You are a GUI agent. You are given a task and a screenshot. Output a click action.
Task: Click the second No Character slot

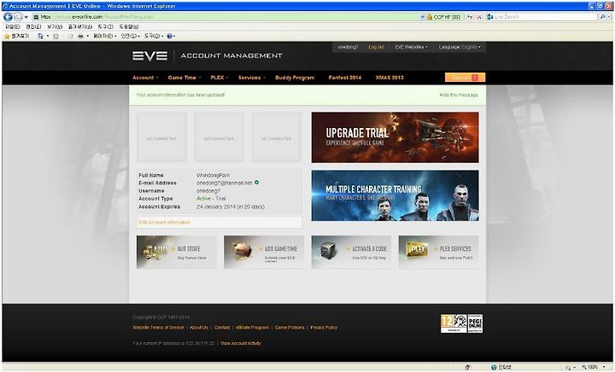[x=219, y=137]
